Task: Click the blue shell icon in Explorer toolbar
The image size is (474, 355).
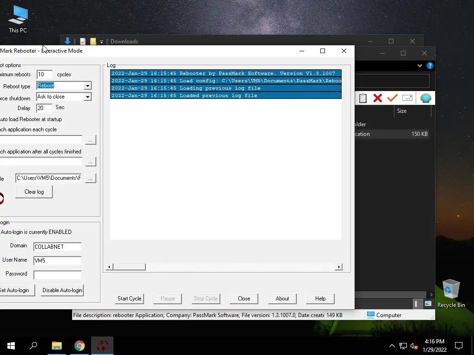Action: pyautogui.click(x=425, y=98)
